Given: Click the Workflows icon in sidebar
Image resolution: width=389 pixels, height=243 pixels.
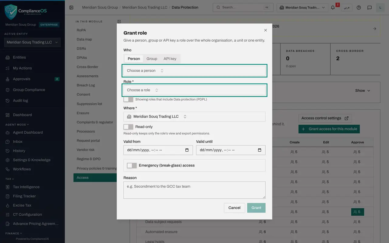Looking at the screenshot, I should click(x=8, y=169).
